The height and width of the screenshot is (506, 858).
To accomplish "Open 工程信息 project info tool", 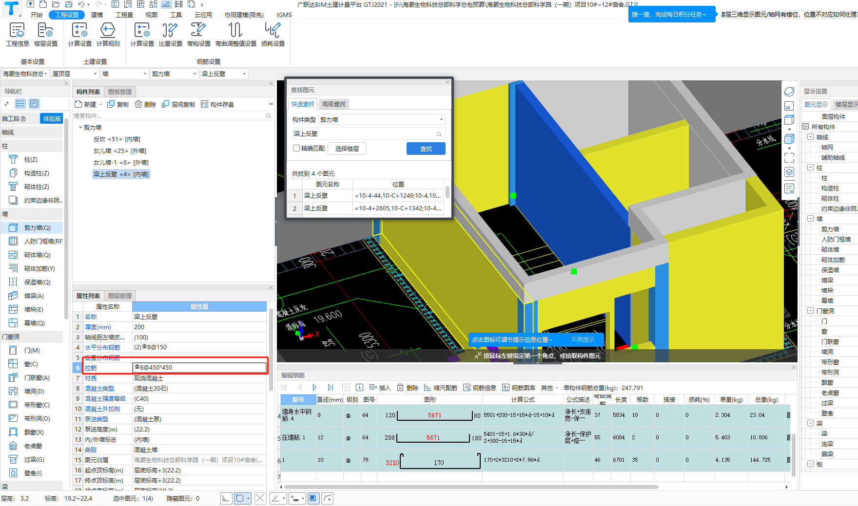I will (17, 35).
